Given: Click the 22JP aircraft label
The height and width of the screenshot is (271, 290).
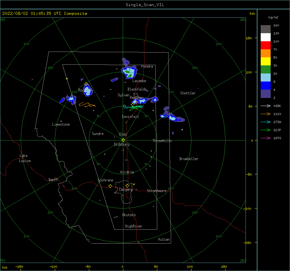Looking at the screenshot, I should pyautogui.click(x=277, y=130).
